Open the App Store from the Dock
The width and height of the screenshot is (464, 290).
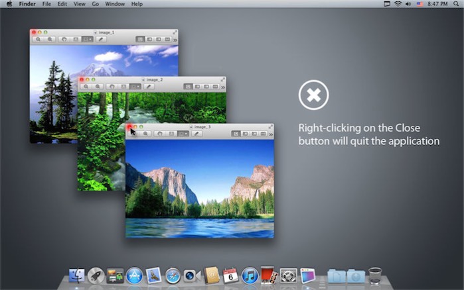click(x=134, y=276)
